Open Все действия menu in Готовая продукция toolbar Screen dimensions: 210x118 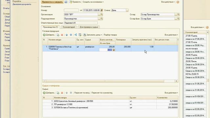click(171, 35)
